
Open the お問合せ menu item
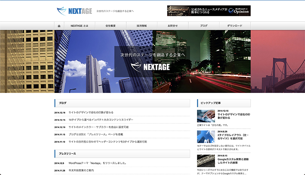tap(173, 26)
